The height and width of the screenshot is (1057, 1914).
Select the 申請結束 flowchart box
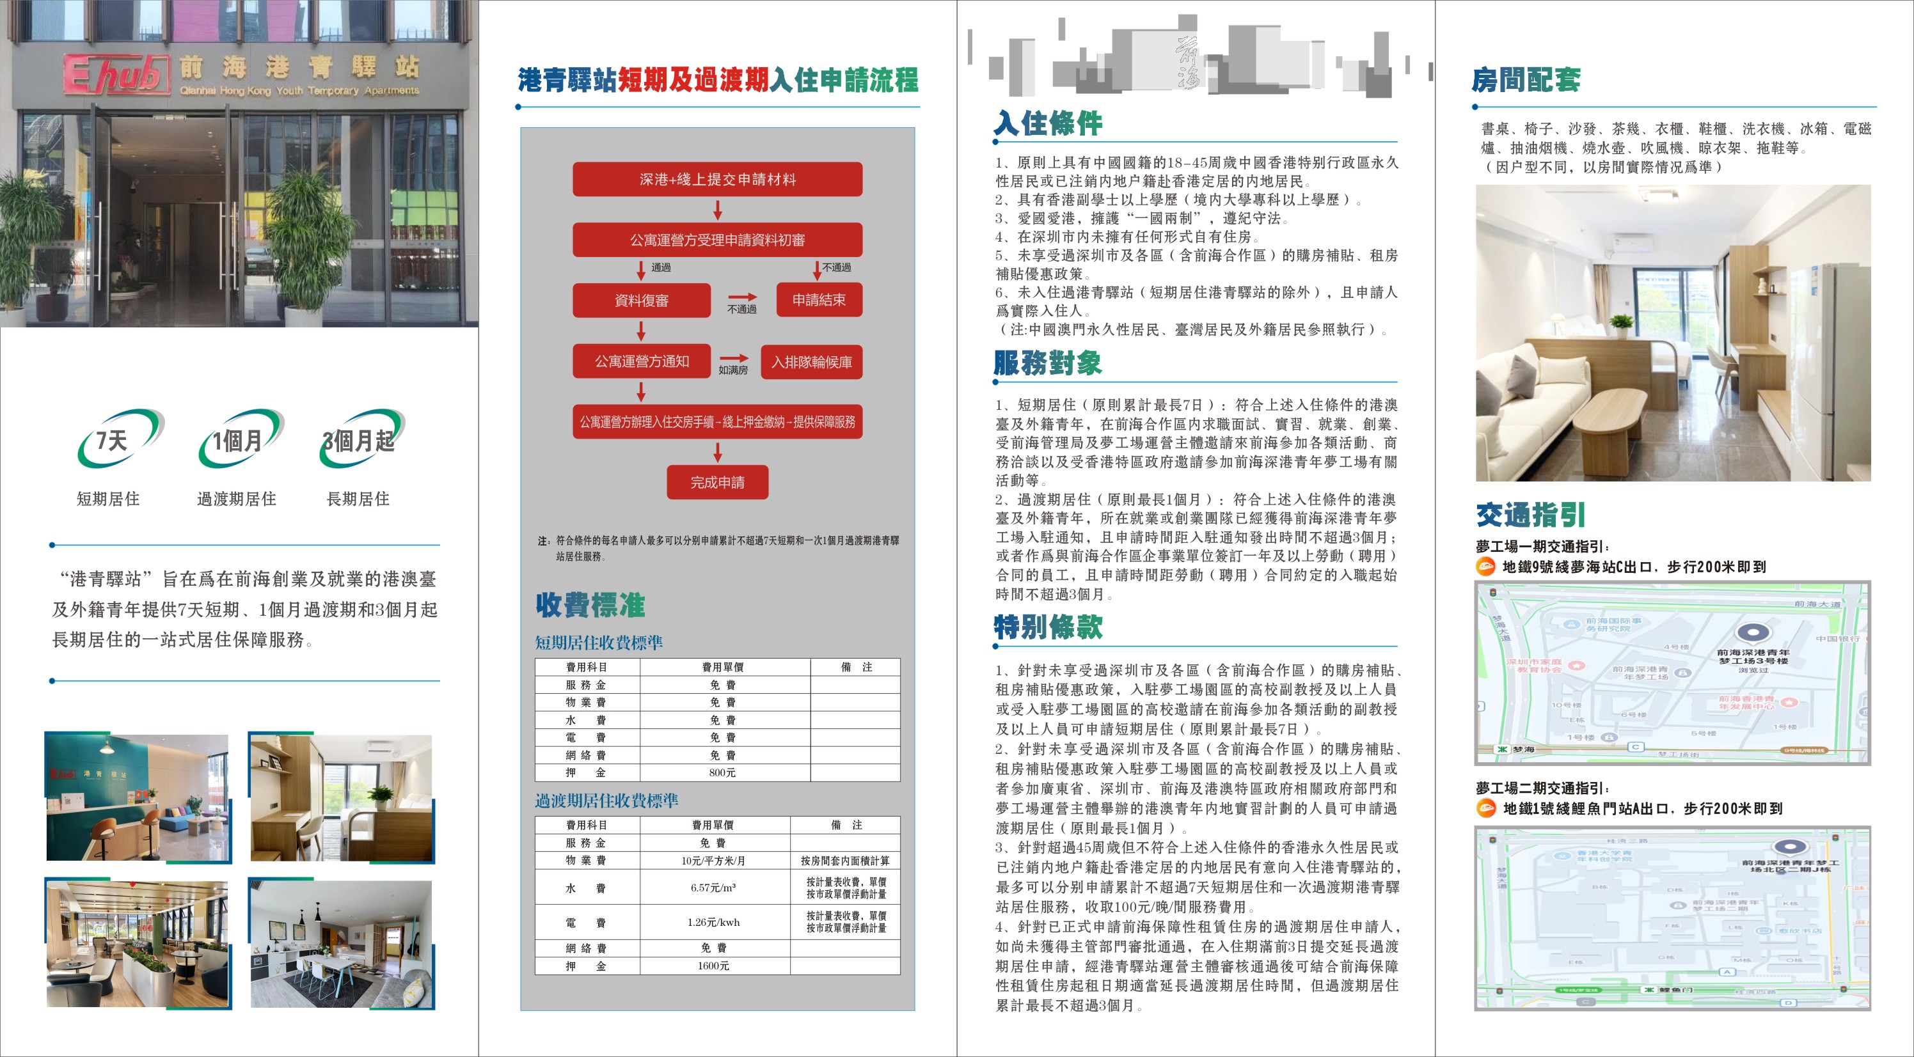819,299
